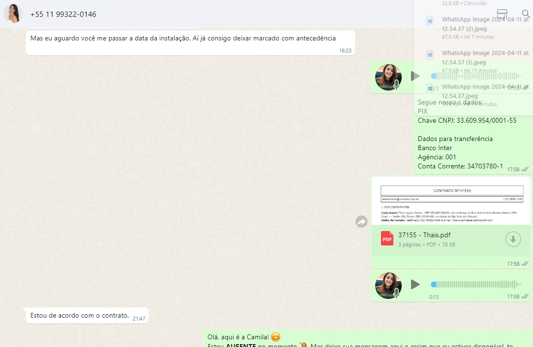Click the red PDF file icon
The height and width of the screenshot is (347, 533).
[387, 239]
